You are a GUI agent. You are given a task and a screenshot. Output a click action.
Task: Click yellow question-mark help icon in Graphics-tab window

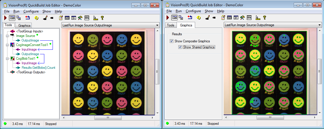coord(264,18)
